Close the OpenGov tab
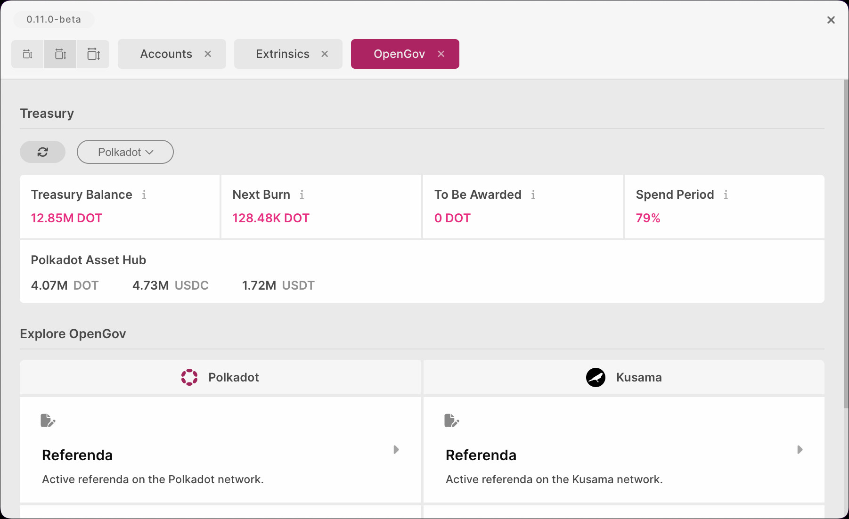Image resolution: width=849 pixels, height=519 pixels. coord(441,54)
